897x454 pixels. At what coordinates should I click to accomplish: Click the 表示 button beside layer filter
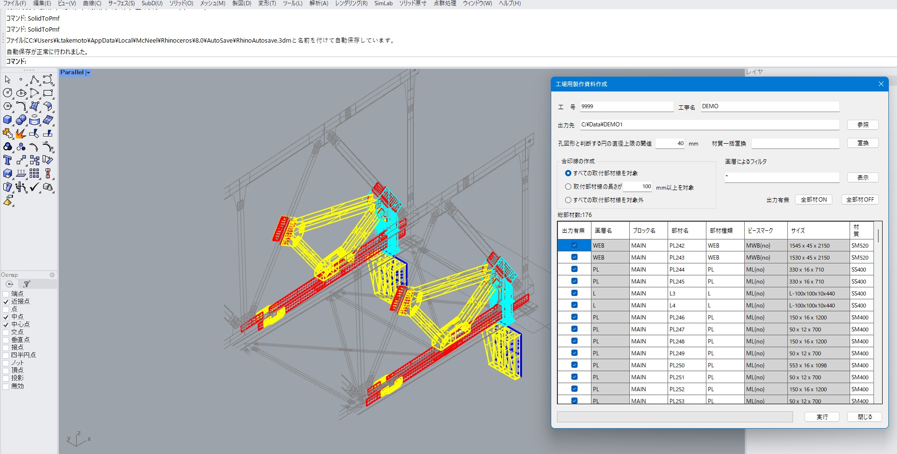pos(863,177)
